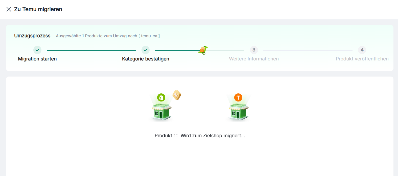Open the Weitere Informationen step label

[x=254, y=59]
